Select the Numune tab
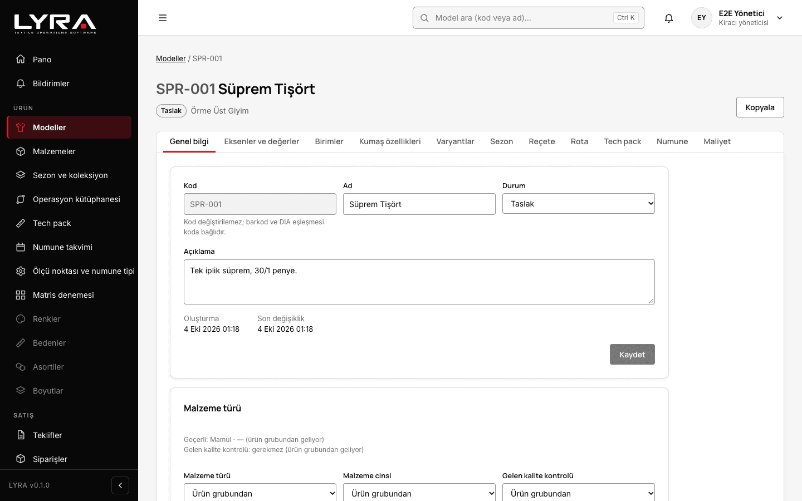This screenshot has width=802, height=501. click(x=672, y=141)
